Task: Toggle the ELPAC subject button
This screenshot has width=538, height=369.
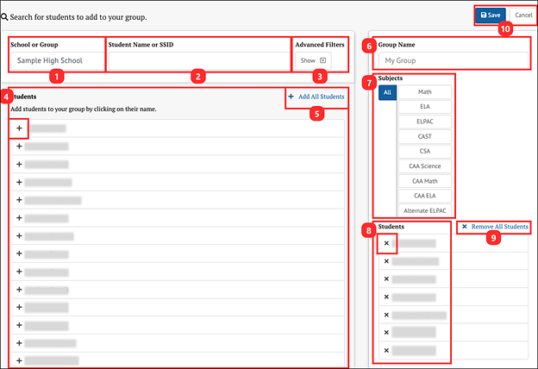Action: pyautogui.click(x=424, y=122)
